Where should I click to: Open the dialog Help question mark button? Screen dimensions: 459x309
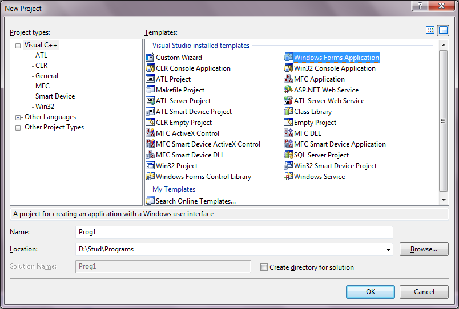pyautogui.click(x=420, y=6)
